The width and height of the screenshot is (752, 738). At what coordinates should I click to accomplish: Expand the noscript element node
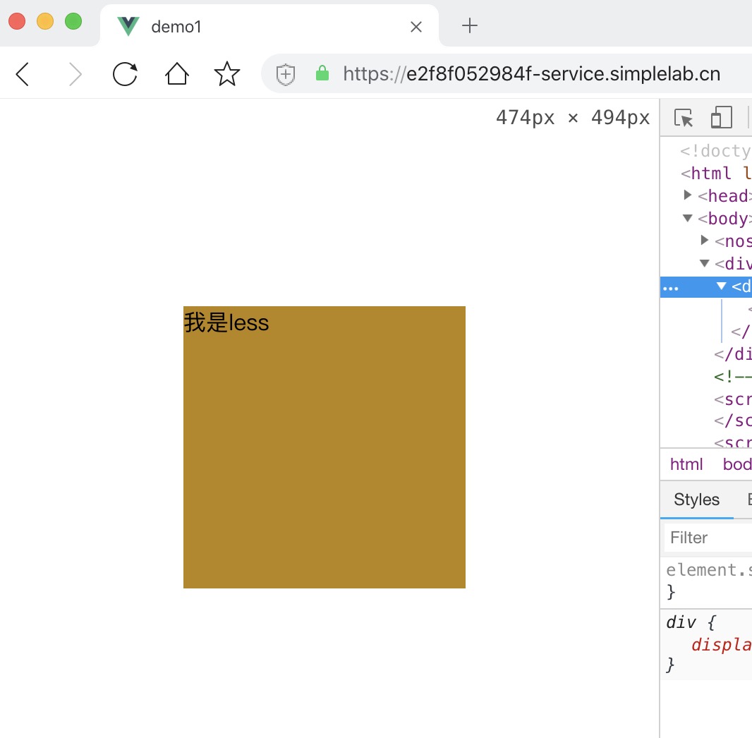pos(704,240)
